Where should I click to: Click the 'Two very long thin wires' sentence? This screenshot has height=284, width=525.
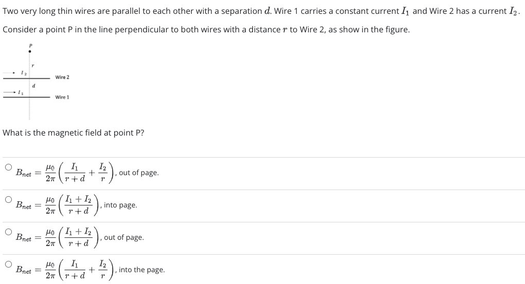(x=261, y=11)
